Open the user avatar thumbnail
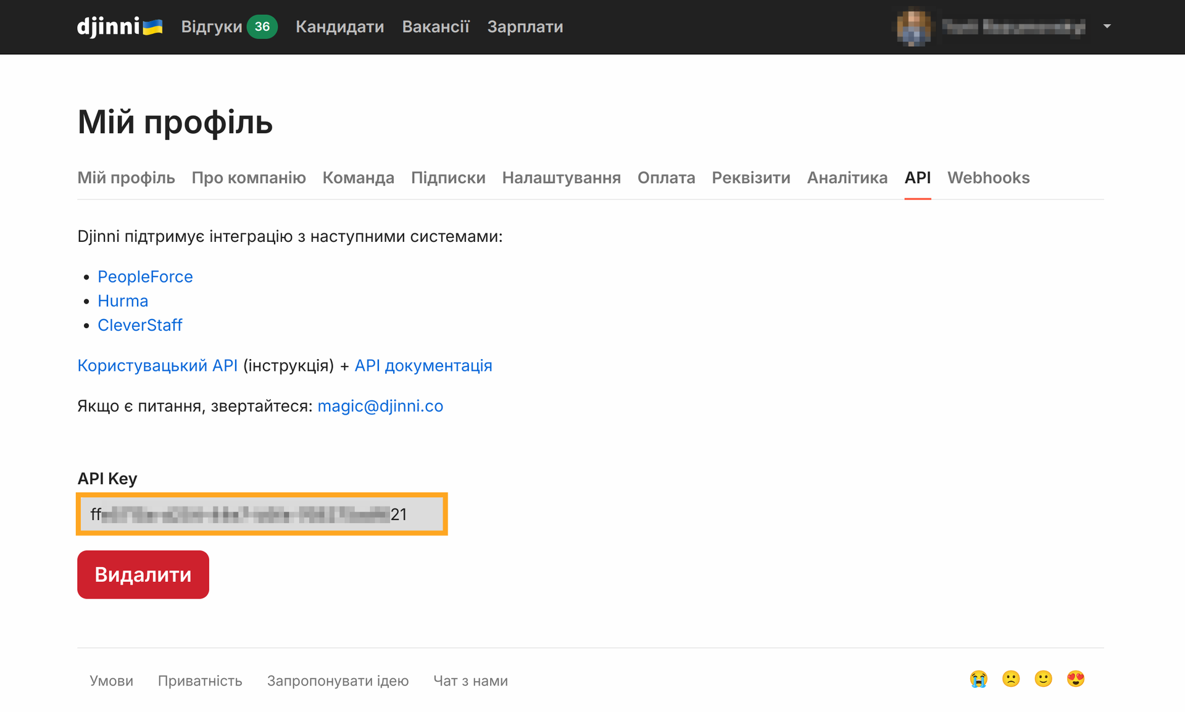This screenshot has width=1185, height=712. point(914,27)
